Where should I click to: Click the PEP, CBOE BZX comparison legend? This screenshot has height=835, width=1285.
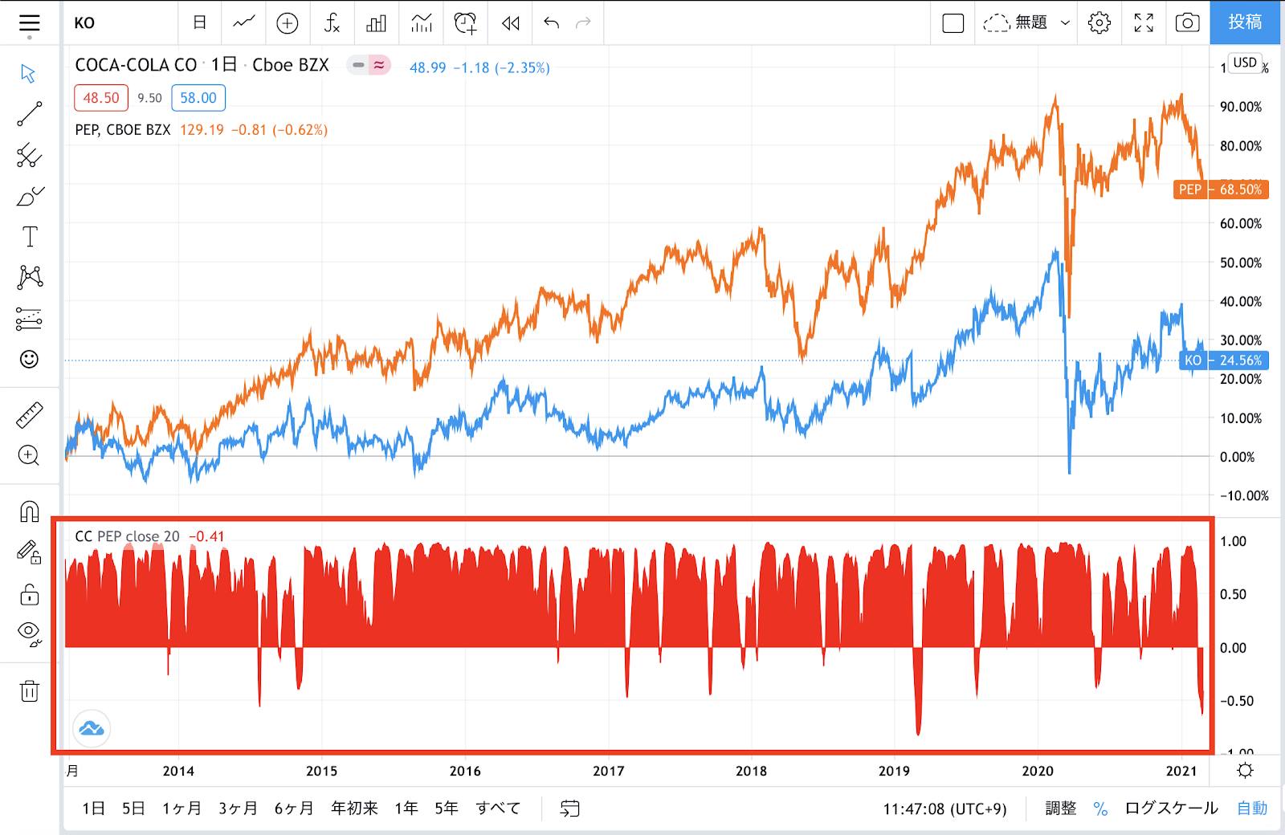coord(123,130)
